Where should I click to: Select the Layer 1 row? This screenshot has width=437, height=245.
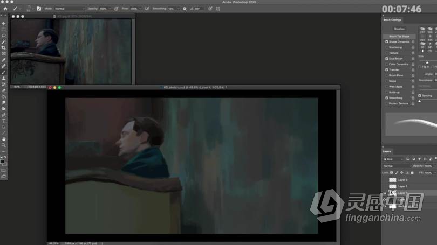click(x=409, y=186)
